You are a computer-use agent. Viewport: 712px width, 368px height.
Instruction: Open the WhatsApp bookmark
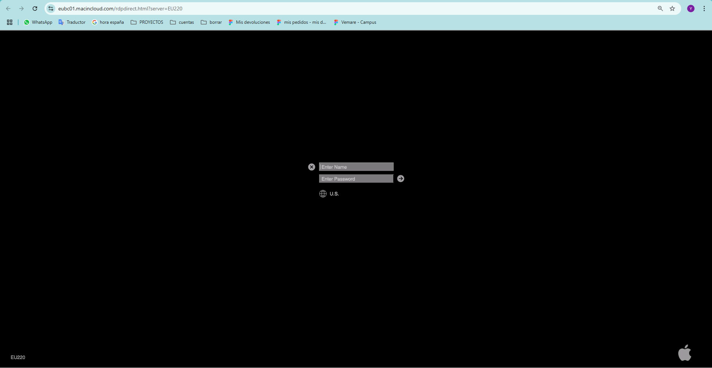pos(38,22)
